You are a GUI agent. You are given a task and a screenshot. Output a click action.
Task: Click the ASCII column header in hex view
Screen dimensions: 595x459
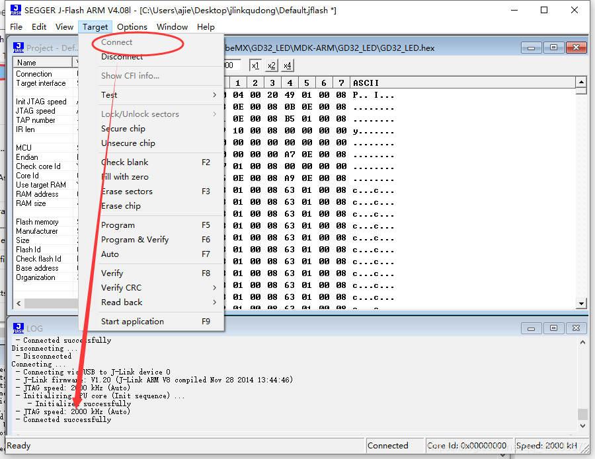point(463,83)
